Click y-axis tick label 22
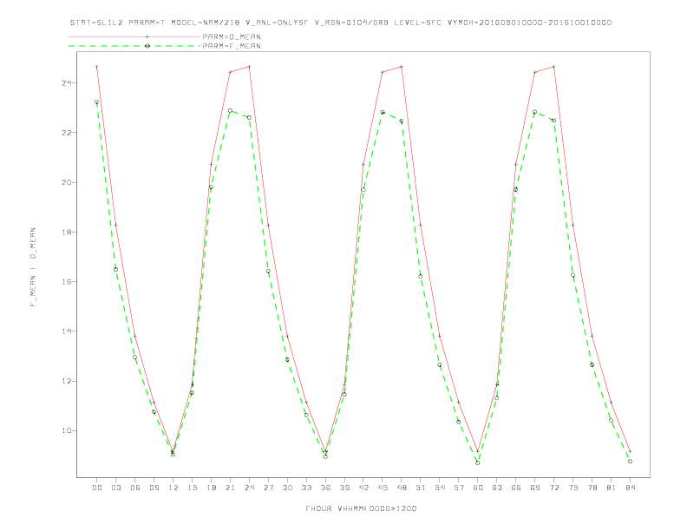This screenshot has height=531, width=687. 67,132
